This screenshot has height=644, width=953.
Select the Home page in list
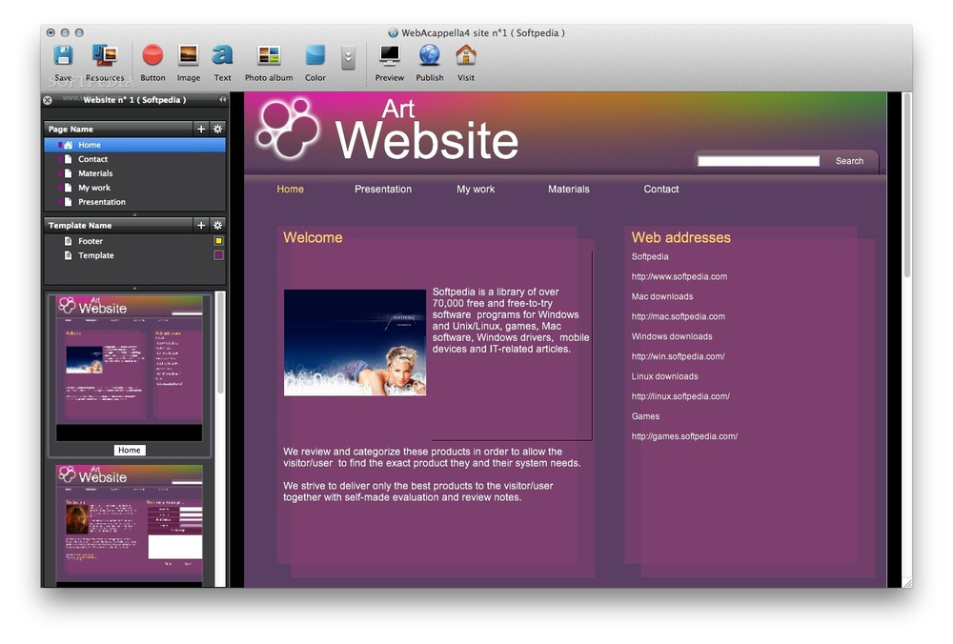134,145
